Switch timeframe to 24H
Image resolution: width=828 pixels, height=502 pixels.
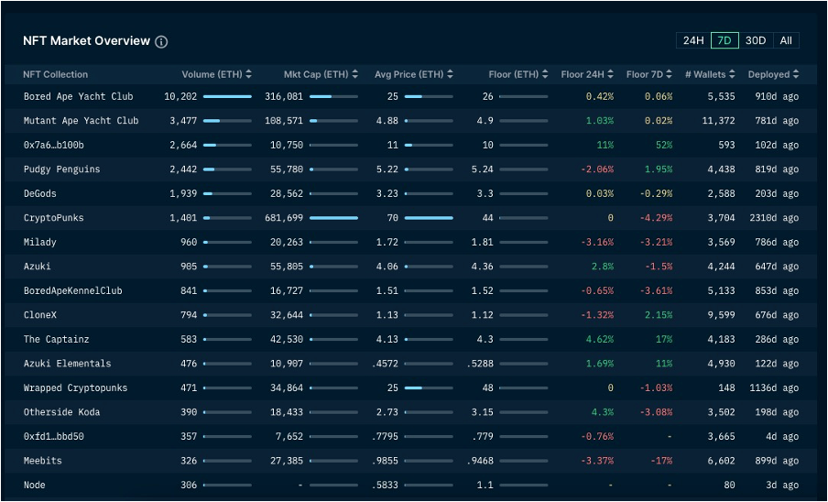click(x=692, y=40)
